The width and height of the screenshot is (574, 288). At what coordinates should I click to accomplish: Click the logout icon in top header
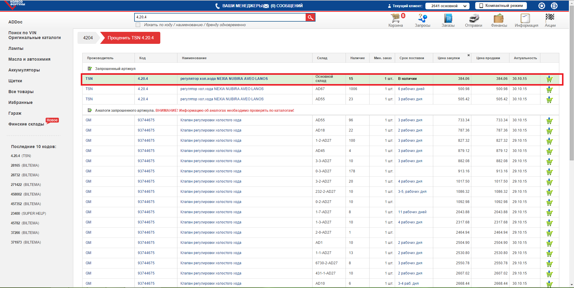tap(554, 6)
